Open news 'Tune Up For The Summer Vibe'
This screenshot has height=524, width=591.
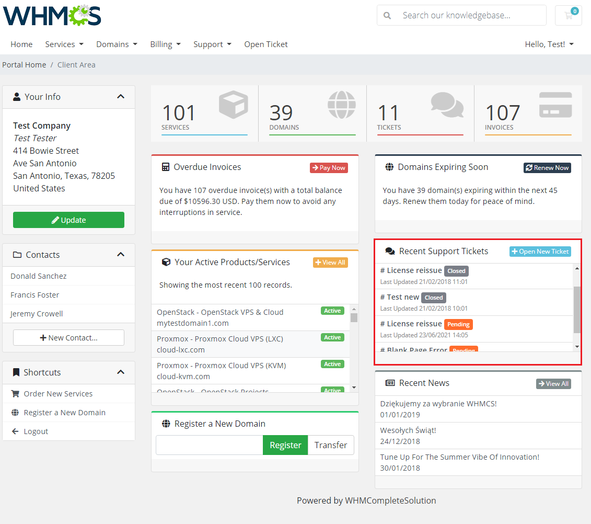478,462
